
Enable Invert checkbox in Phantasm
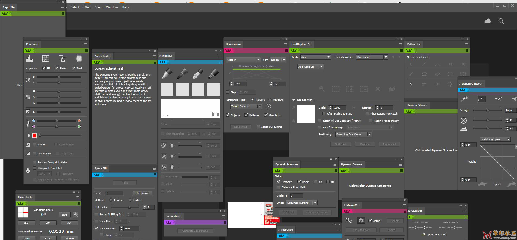coord(34,144)
